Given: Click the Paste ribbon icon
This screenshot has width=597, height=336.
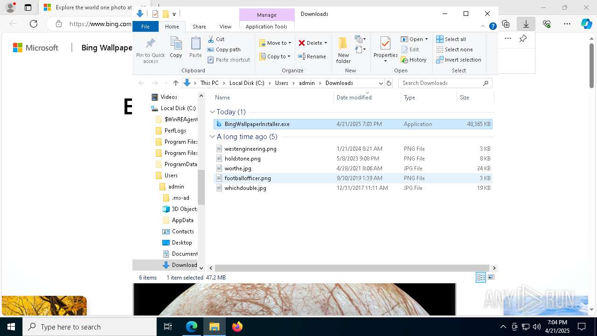Looking at the screenshot, I should coord(195,44).
